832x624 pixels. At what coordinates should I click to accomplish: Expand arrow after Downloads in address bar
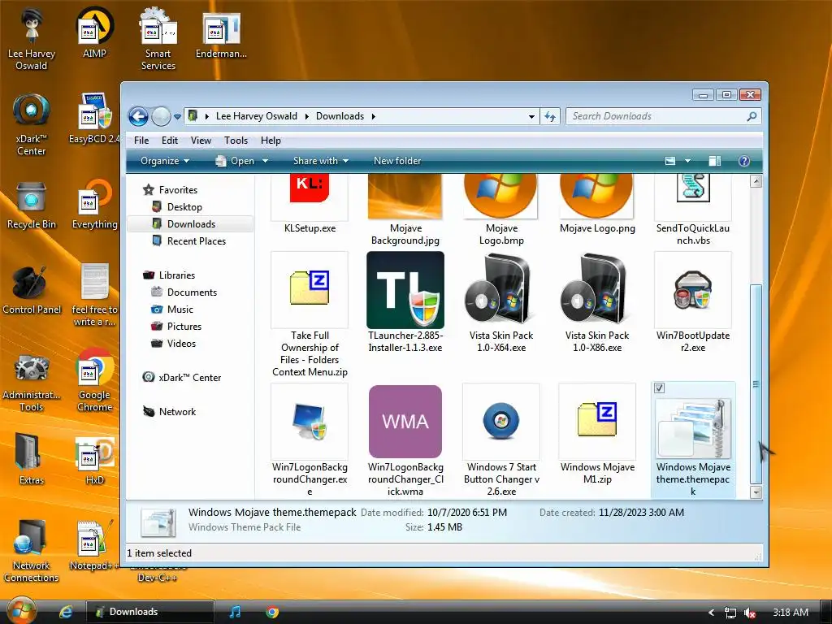[x=374, y=116]
